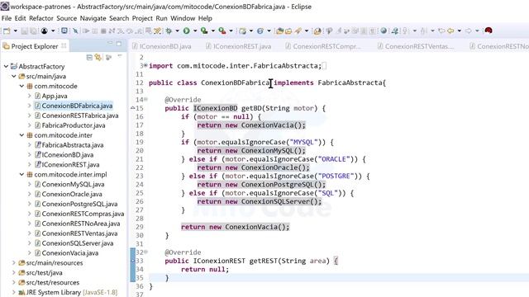
Task: Click the Open Task folder icon
Action: point(288,31)
